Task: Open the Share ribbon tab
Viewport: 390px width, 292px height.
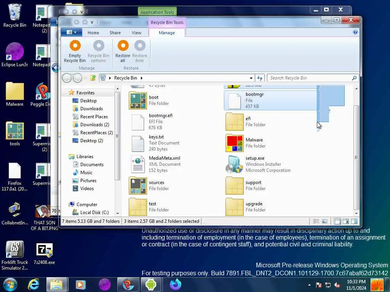Action: click(115, 33)
